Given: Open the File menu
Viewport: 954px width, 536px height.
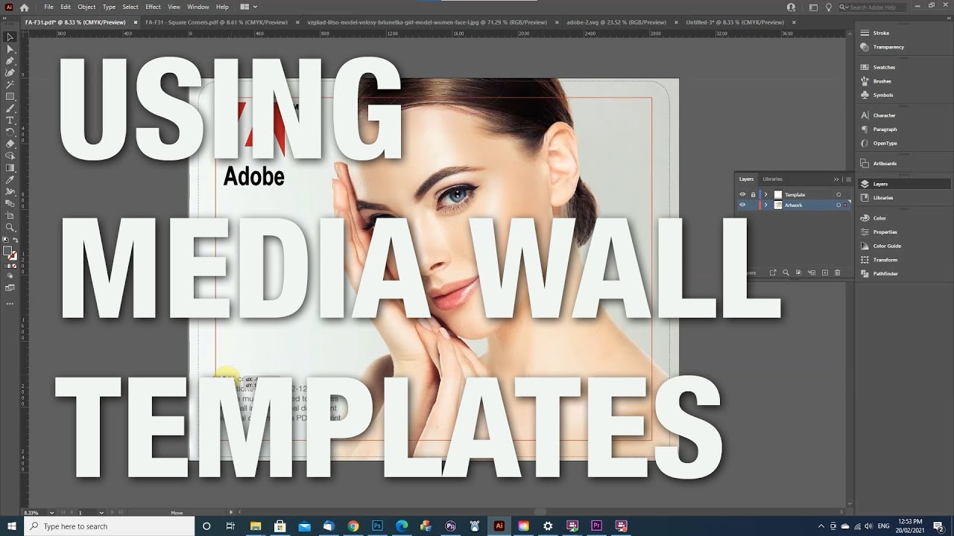Looking at the screenshot, I should point(48,7).
